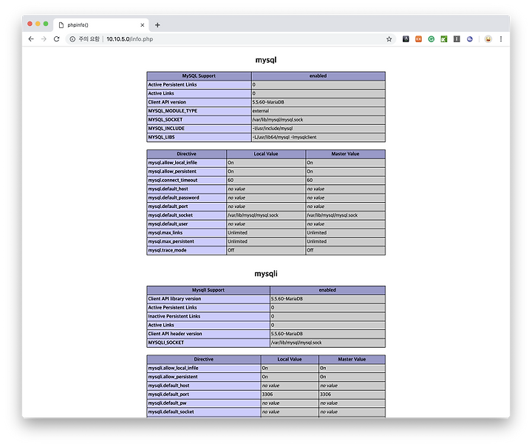Open the gray columns extension icon
Image resolution: width=532 pixels, height=447 pixels.
coord(457,39)
